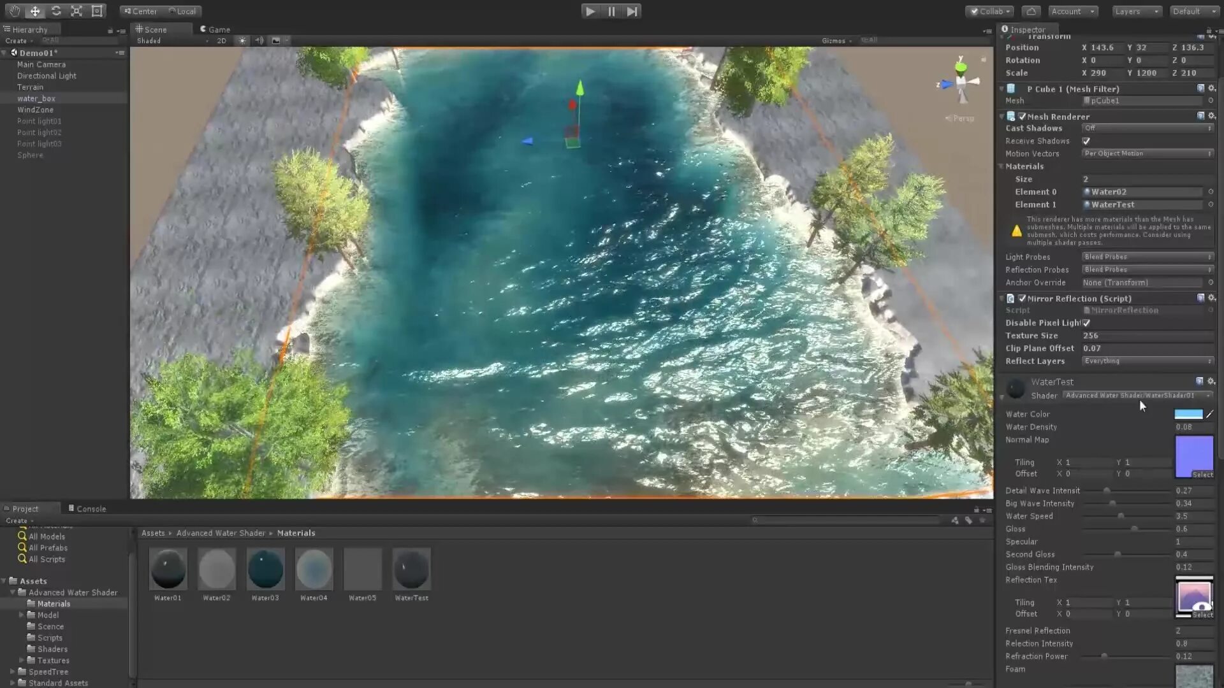Click the Step forward button
1224x688 pixels.
(x=631, y=11)
